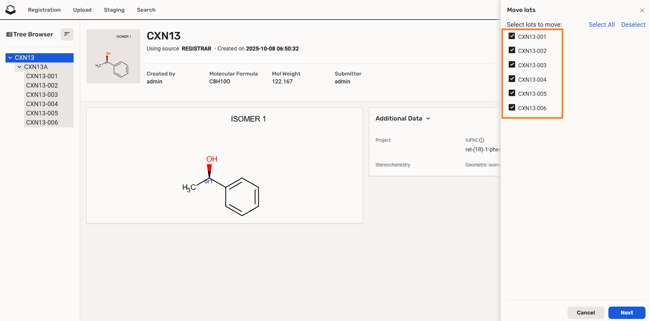Click the ISOMER 1 structure thumbnail
This screenshot has height=321, width=650.
(113, 56)
